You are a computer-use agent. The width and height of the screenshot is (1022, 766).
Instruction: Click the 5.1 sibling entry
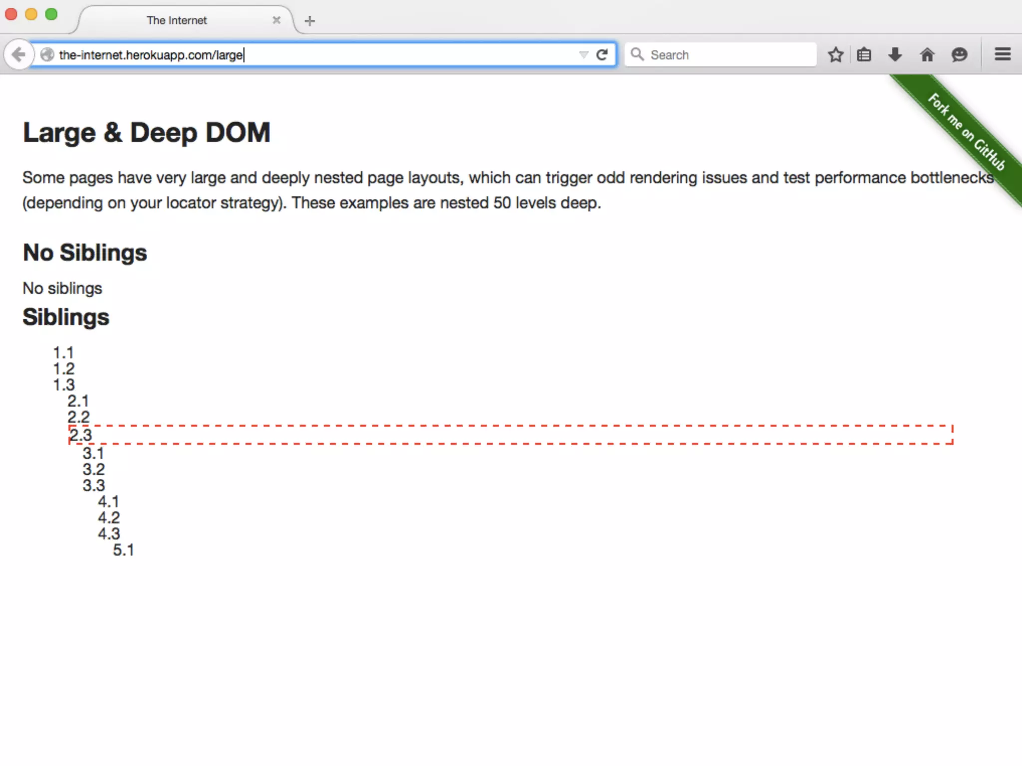click(123, 550)
